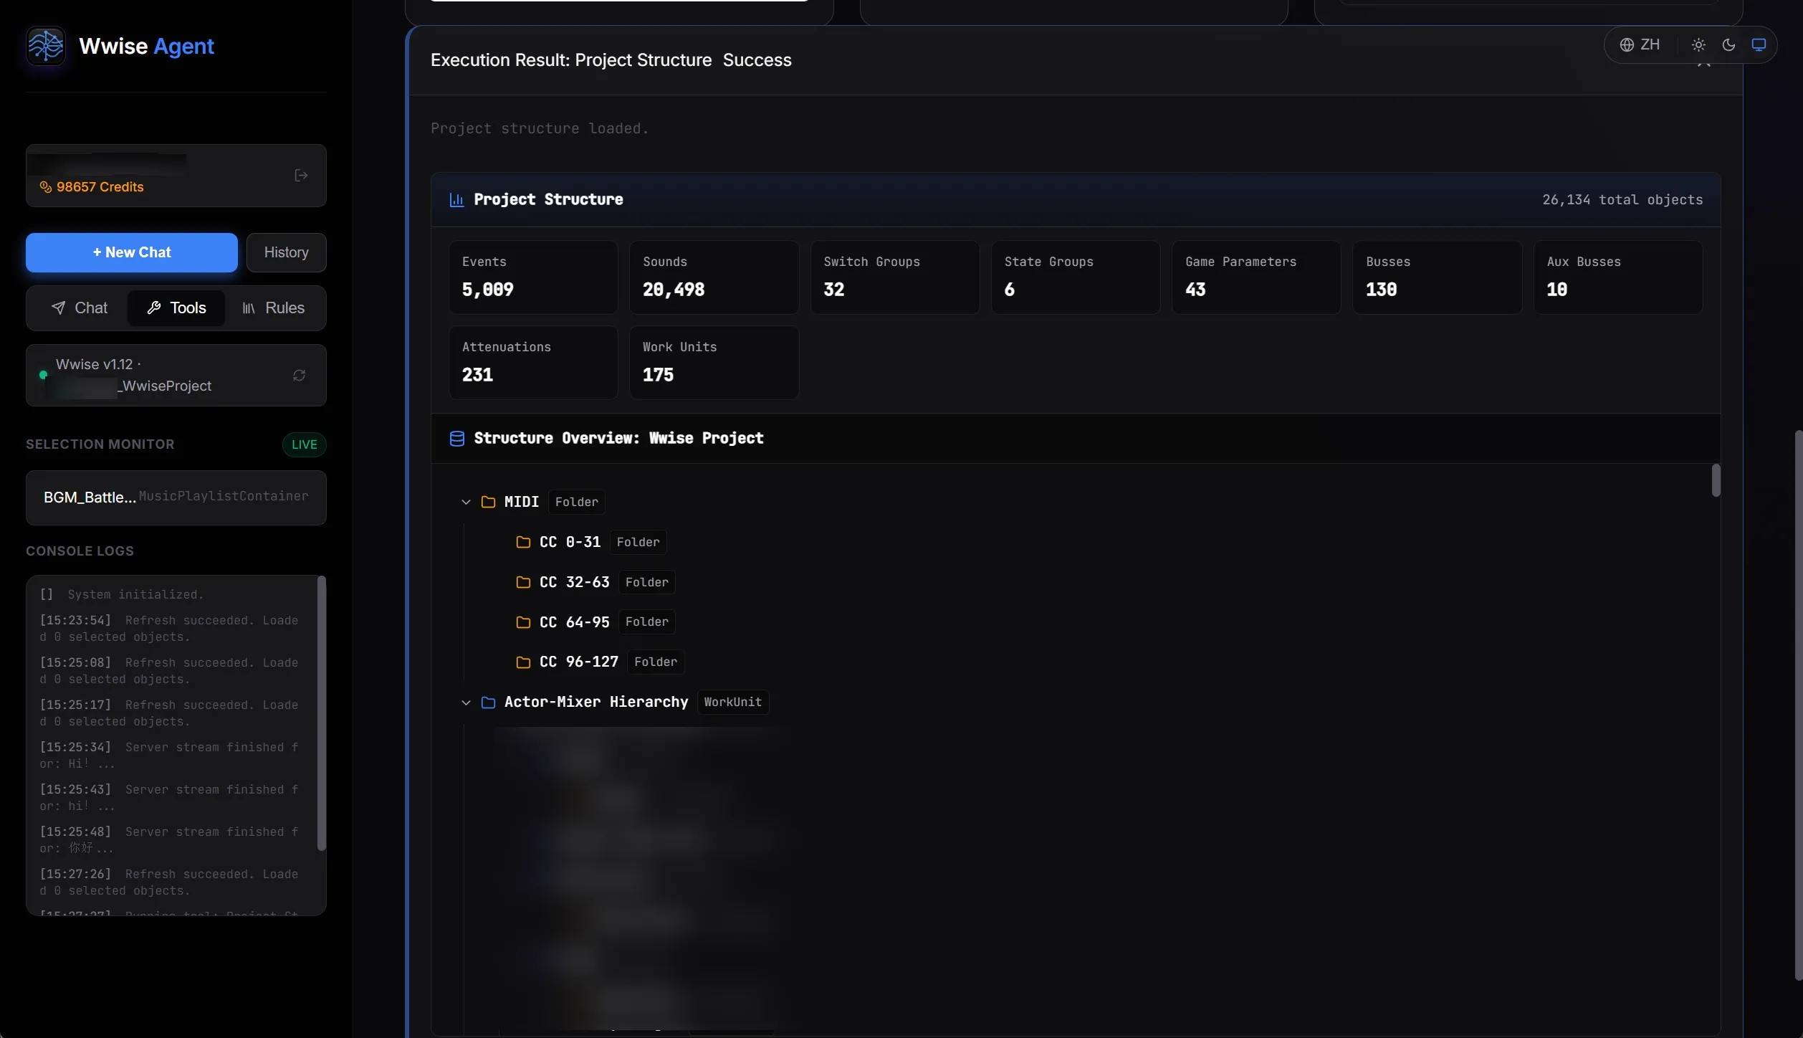
Task: Open the Chat tab
Action: point(79,308)
